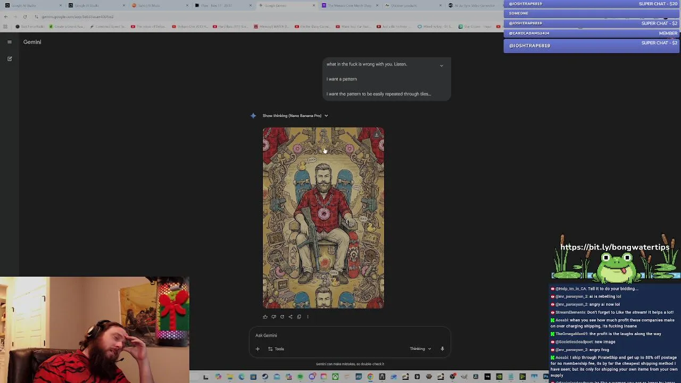This screenshot has height=383, width=681.
Task: Start a new chat with the compose icon
Action: coord(9,59)
